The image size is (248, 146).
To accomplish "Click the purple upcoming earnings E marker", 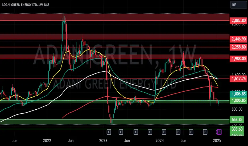I will coord(219,132).
